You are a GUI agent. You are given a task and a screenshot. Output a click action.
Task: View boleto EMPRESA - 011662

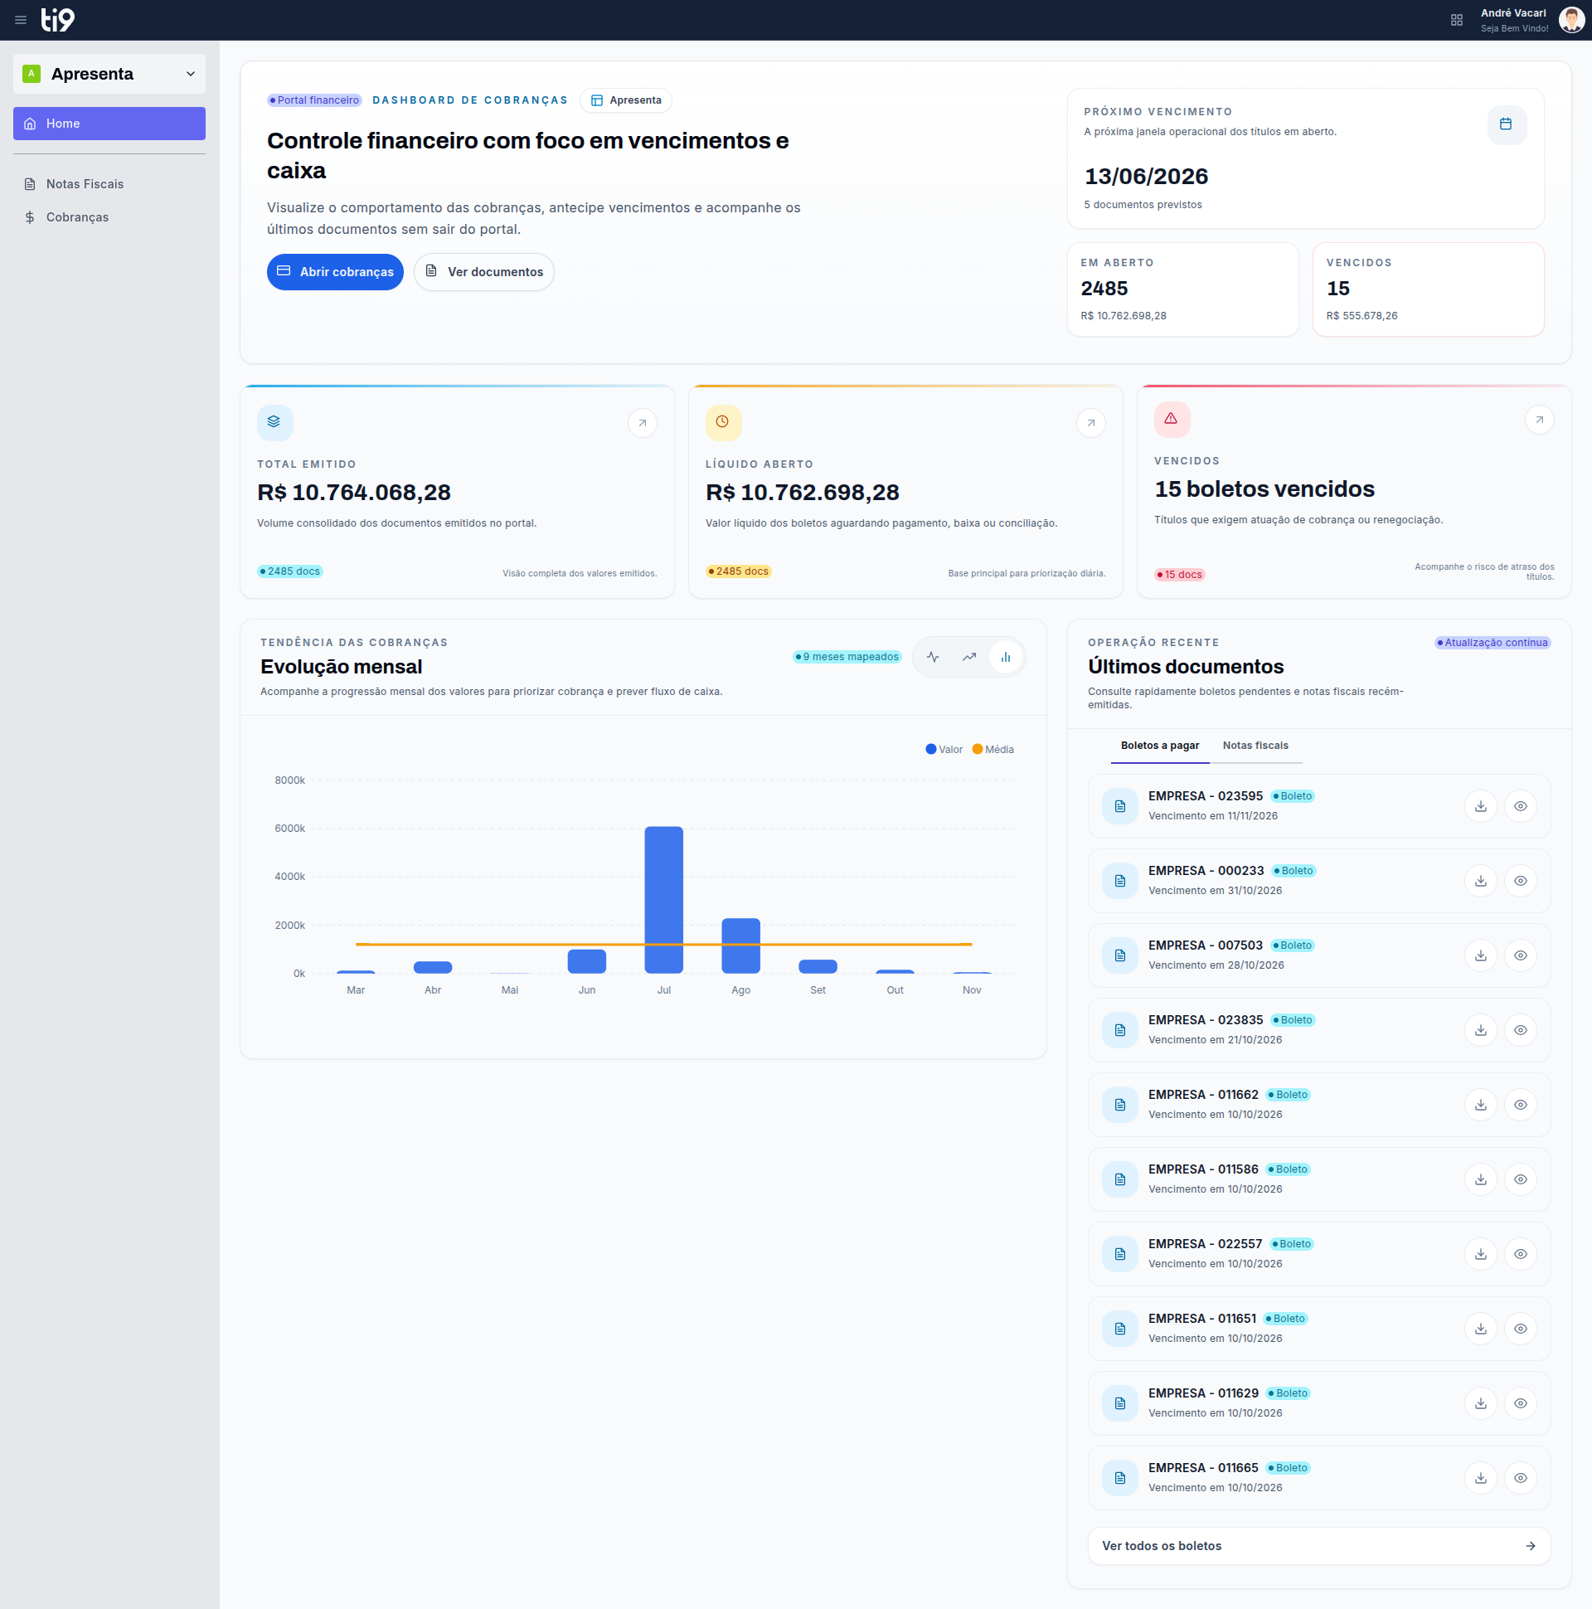(x=1521, y=1105)
